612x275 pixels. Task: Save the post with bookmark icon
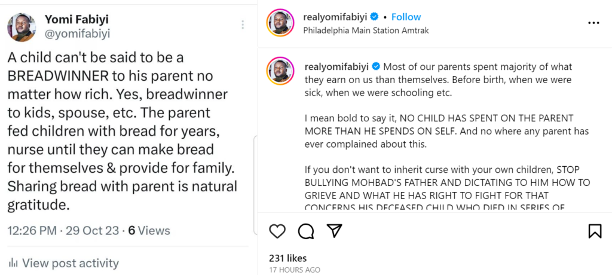[x=595, y=231]
